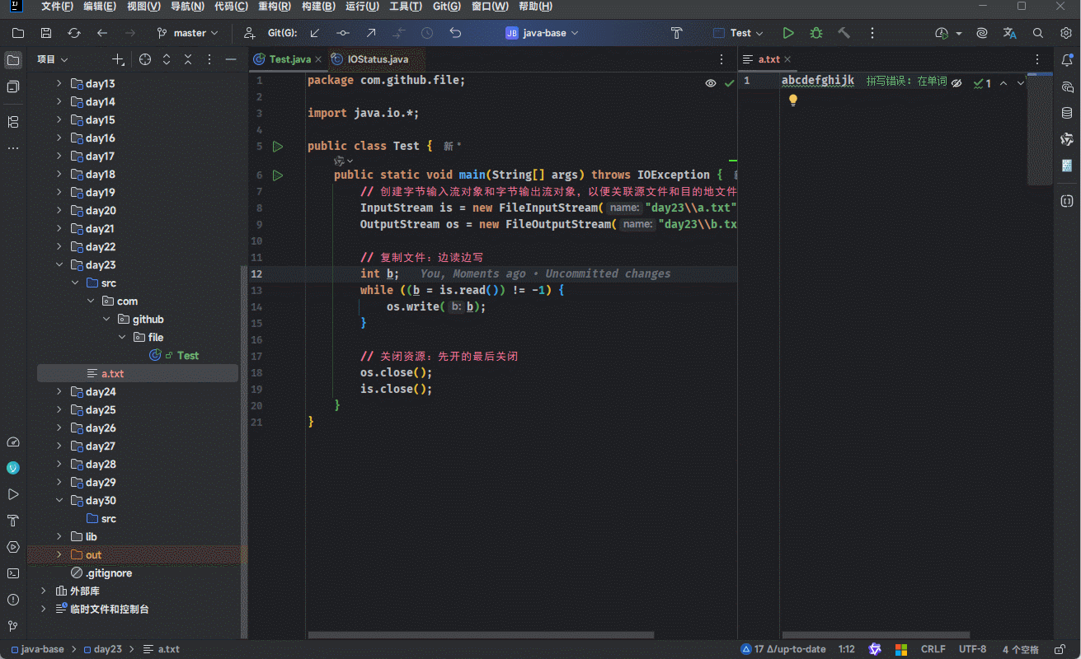Switch to the IOStatus.java tab
This screenshot has width=1081, height=659.
click(x=377, y=59)
